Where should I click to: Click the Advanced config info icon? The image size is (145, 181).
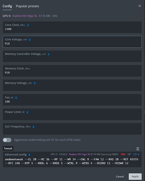point(29,155)
